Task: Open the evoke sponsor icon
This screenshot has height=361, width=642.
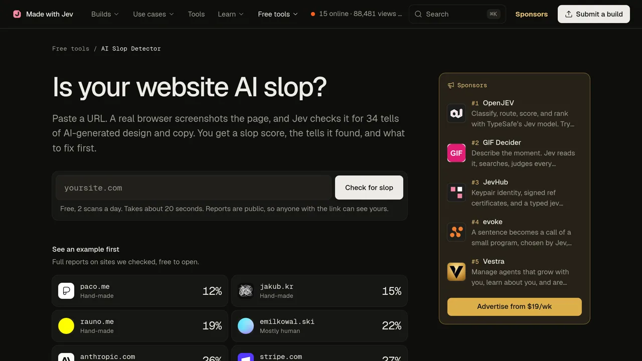Action: (x=456, y=232)
